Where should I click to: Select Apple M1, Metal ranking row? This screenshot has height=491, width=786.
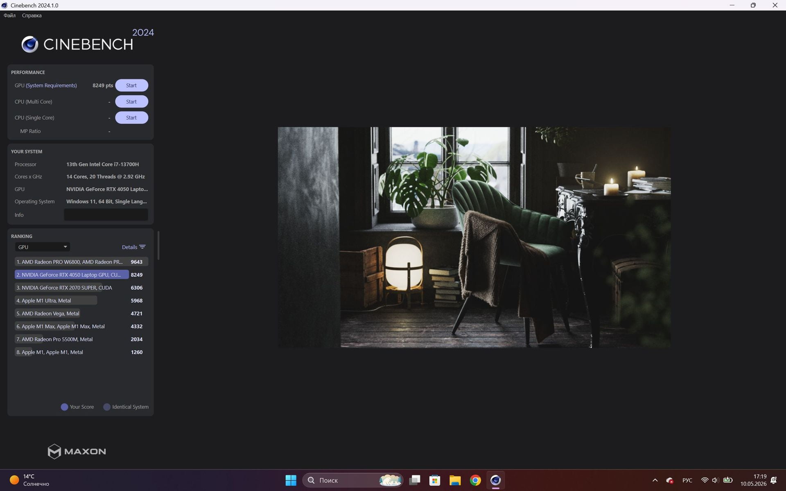point(81,352)
